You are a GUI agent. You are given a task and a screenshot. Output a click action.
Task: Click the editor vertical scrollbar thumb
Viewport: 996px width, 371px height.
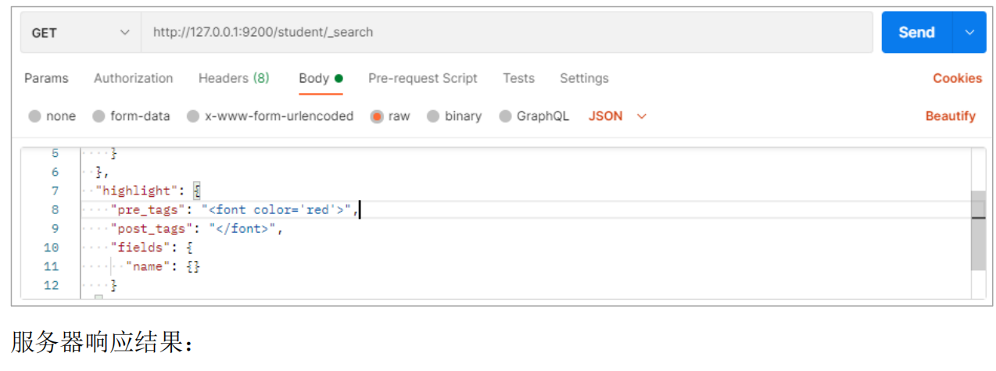tap(977, 230)
